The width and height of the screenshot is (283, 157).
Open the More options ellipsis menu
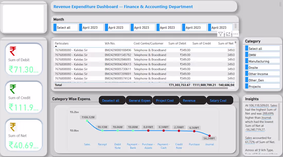(x=235, y=34)
